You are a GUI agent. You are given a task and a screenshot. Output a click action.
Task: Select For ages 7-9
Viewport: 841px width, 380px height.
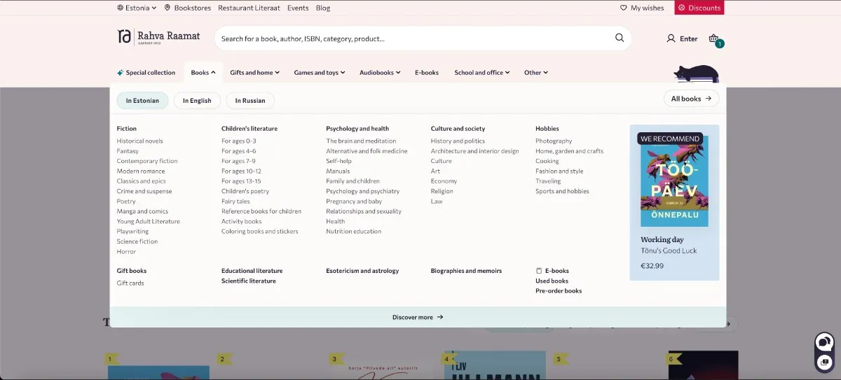click(x=238, y=161)
